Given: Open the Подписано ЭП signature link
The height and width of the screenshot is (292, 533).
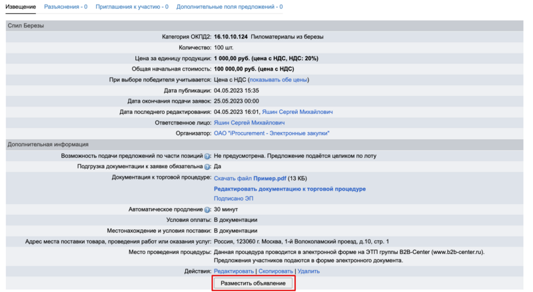Looking at the screenshot, I should (x=233, y=199).
